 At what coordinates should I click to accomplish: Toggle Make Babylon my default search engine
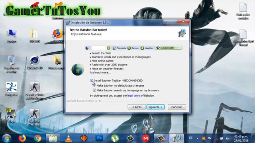click(94, 85)
